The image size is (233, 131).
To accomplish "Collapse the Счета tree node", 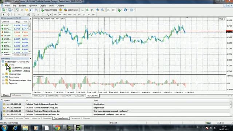I will (3, 65).
